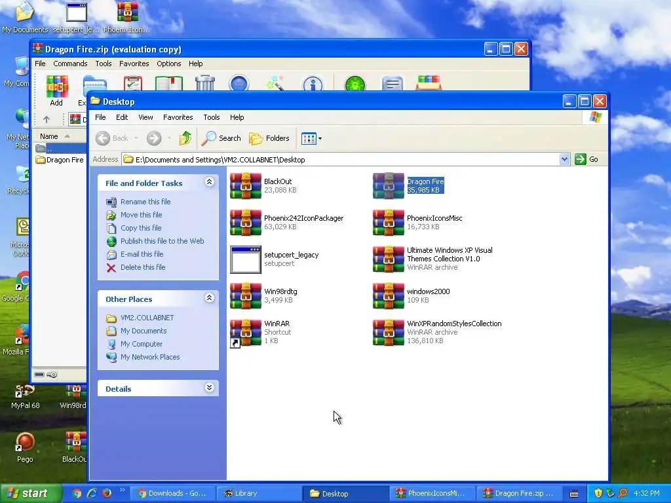The height and width of the screenshot is (503, 671).
Task: Select the setupcert_legacy application icon in Desktop window
Action: 246,259
